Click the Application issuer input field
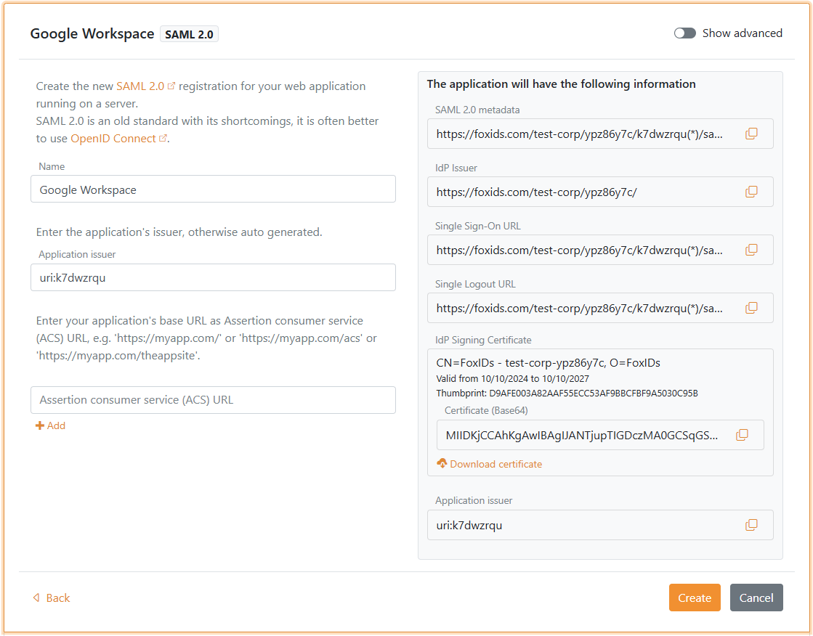 pyautogui.click(x=213, y=277)
